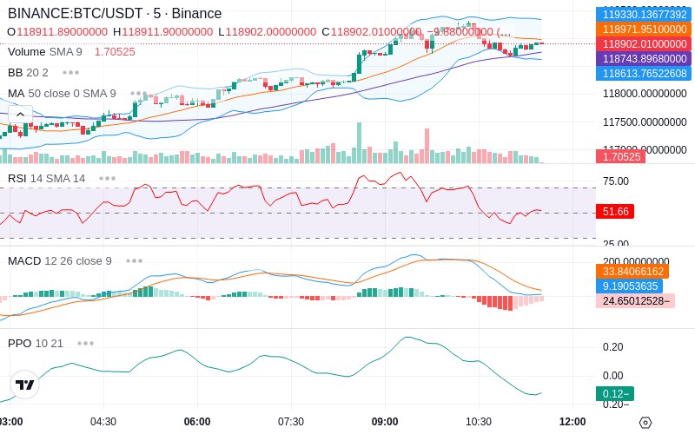Click the RSI value label 51.66

pyautogui.click(x=615, y=211)
